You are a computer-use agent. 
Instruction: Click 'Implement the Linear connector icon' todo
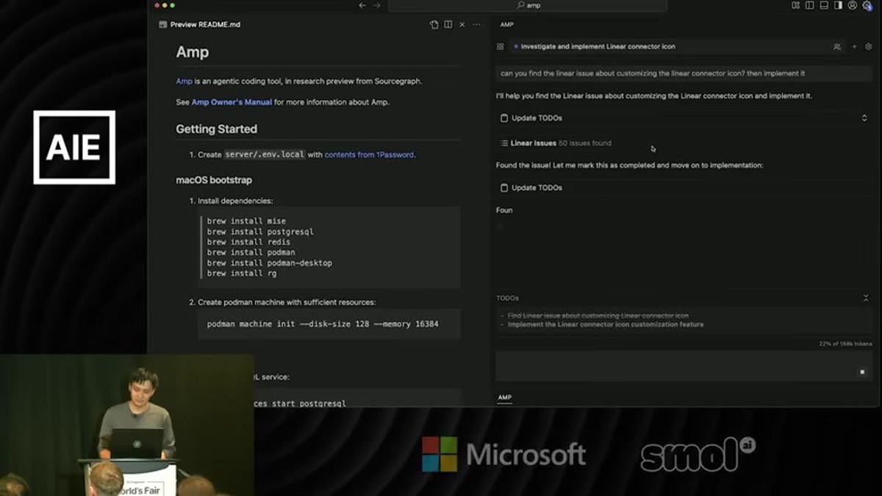606,324
